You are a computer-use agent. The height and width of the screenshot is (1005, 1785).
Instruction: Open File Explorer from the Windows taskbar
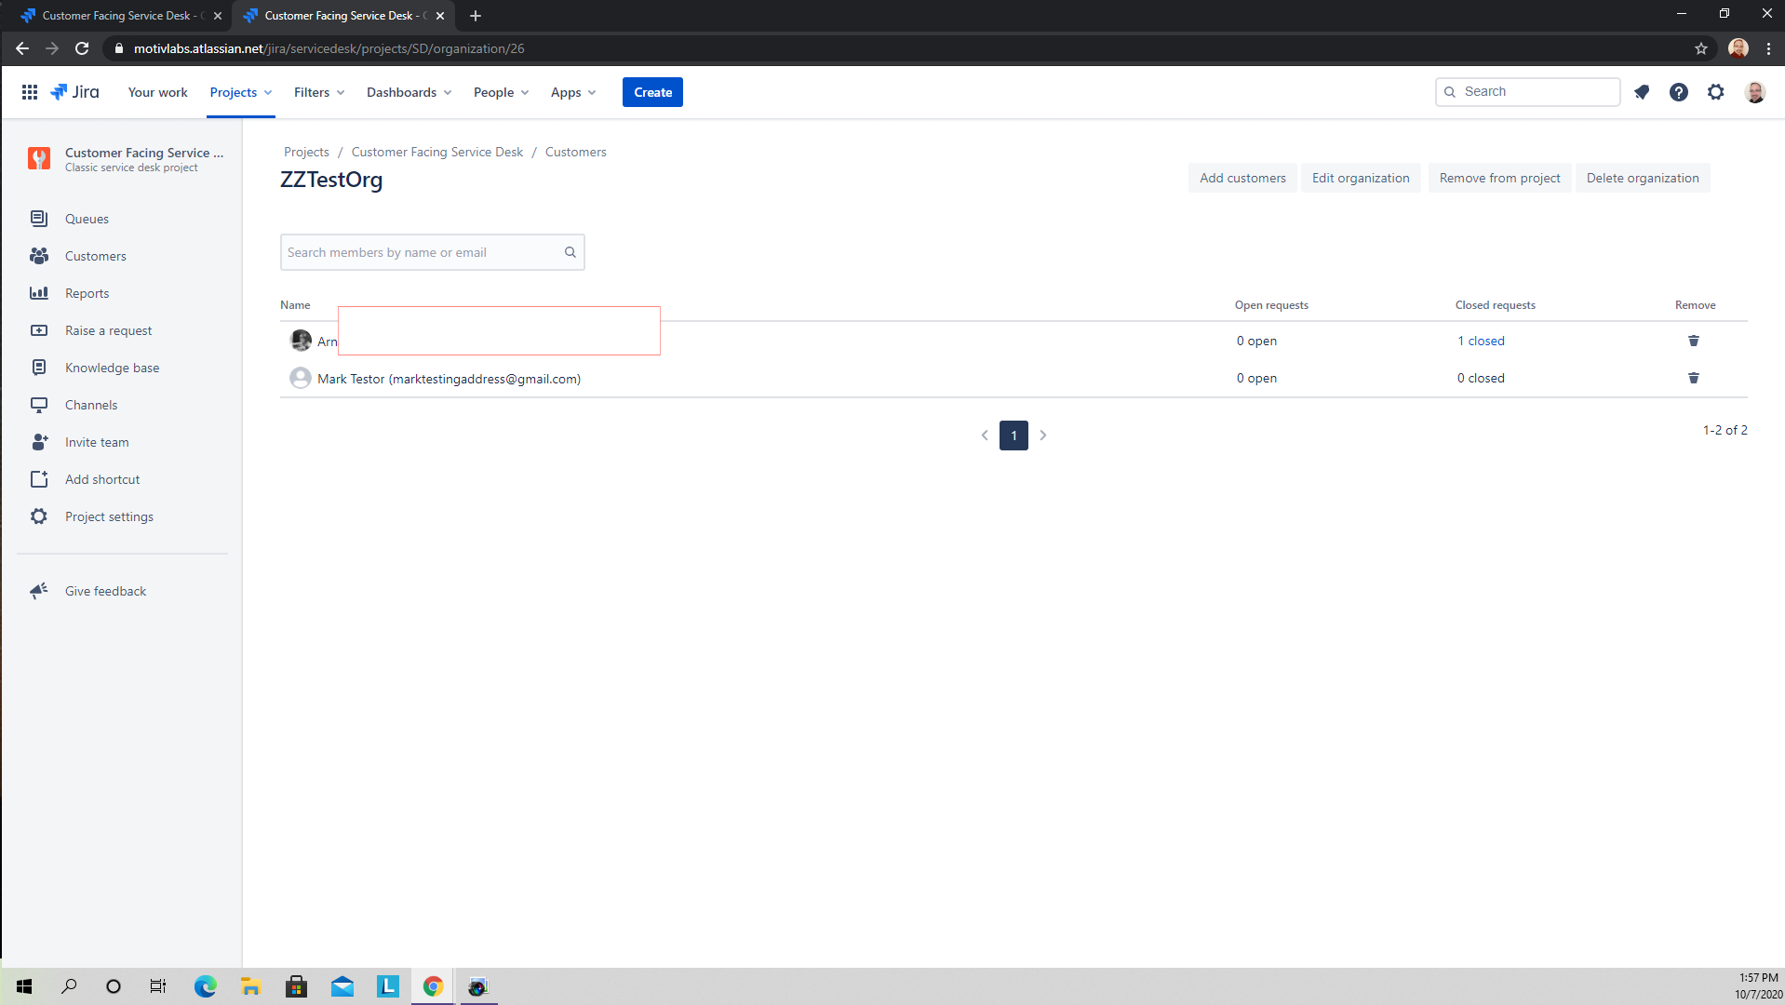pyautogui.click(x=250, y=986)
